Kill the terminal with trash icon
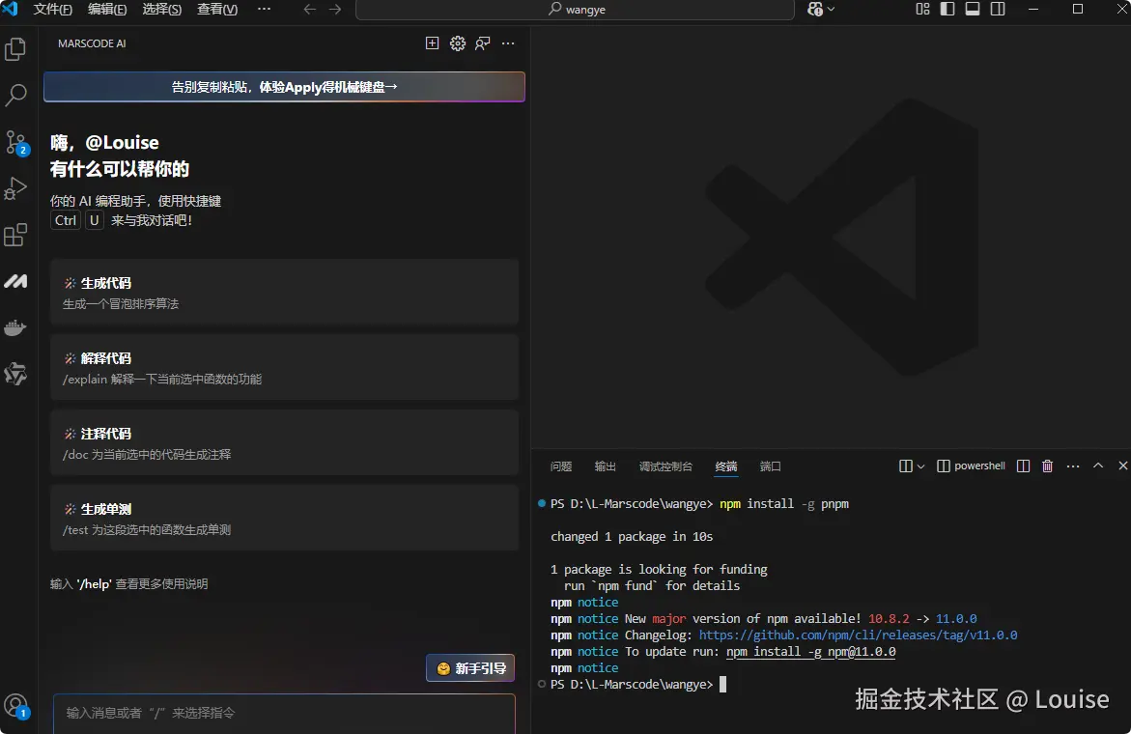The image size is (1131, 734). tap(1048, 466)
